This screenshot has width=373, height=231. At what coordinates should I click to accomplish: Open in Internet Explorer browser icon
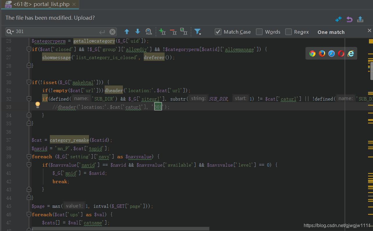[351, 53]
